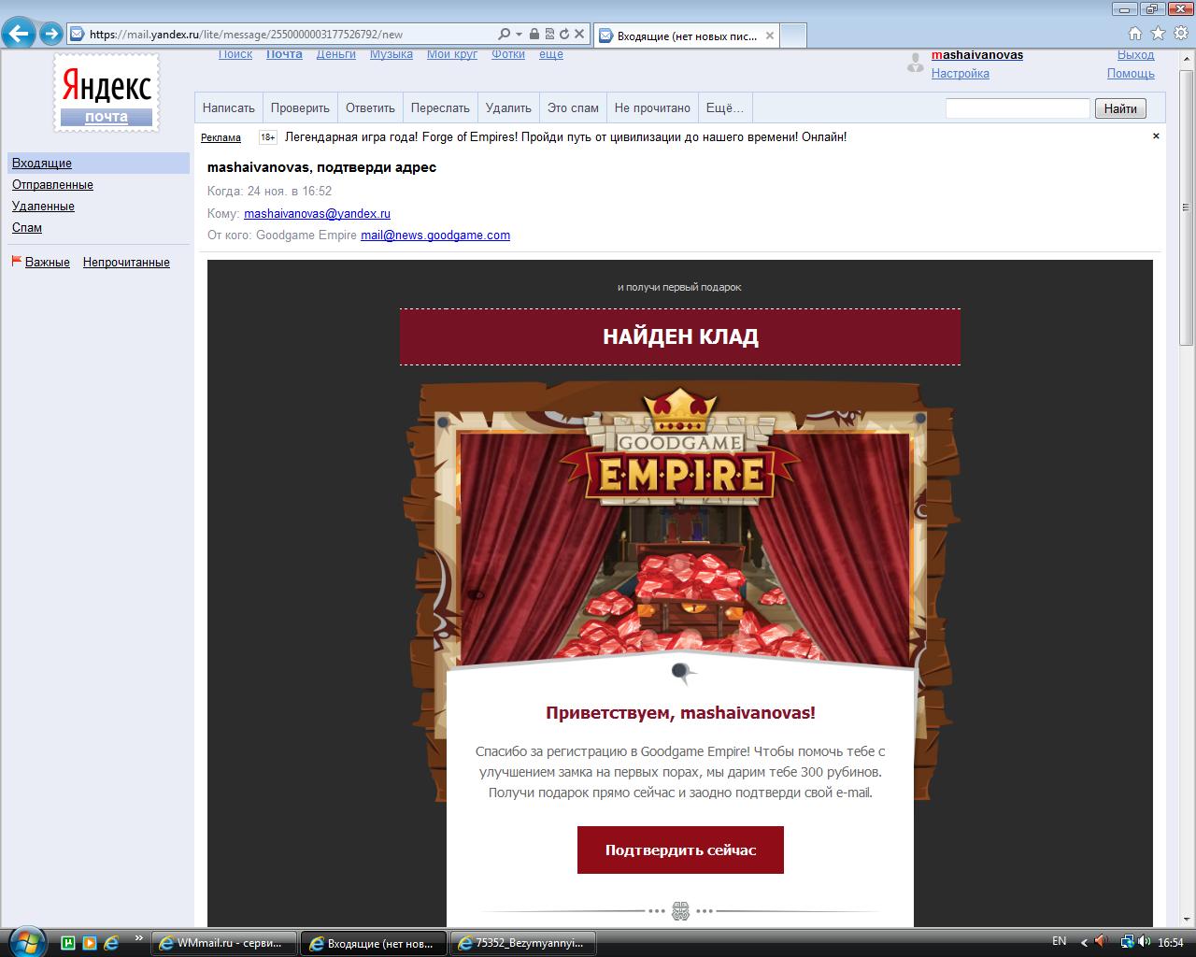1196x957 pixels.
Task: Open the 'Реклама' ad label link
Action: [x=221, y=138]
